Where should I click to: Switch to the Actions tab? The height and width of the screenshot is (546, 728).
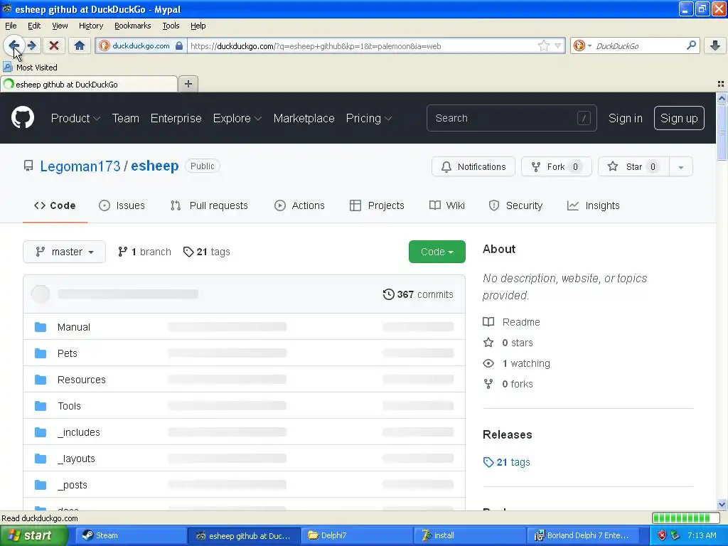299,205
